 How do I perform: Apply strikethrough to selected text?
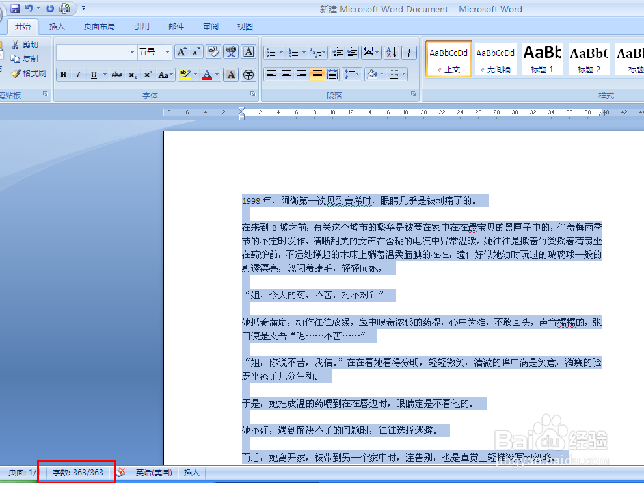coord(117,73)
